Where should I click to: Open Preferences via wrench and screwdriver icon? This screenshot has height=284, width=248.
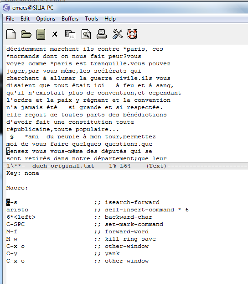118,34
